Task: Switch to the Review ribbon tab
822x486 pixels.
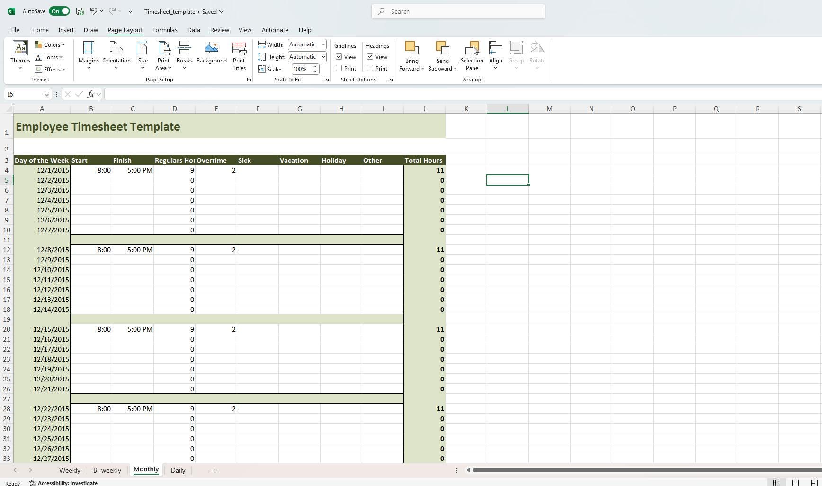Action: point(219,30)
